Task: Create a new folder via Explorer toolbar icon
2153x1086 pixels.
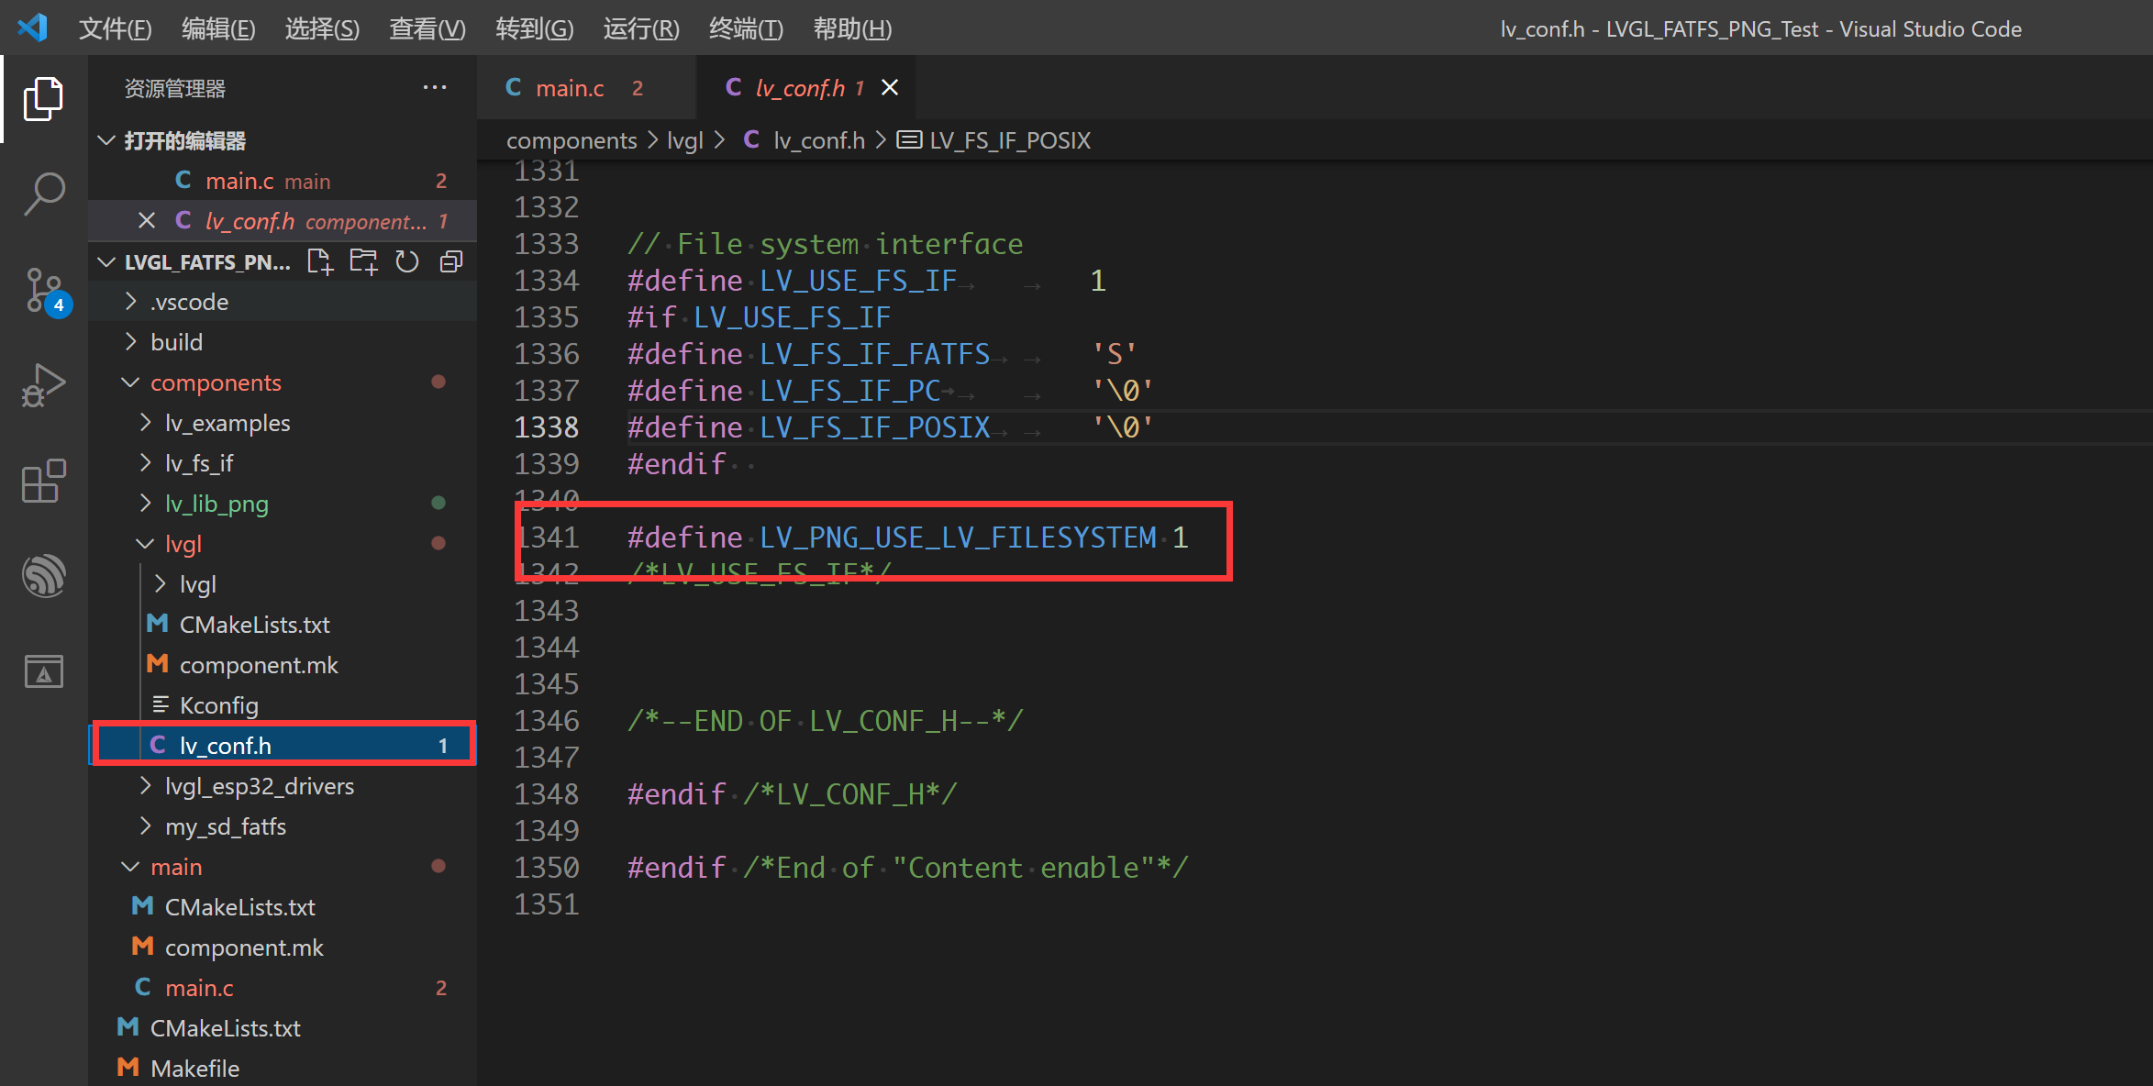Action: [363, 261]
